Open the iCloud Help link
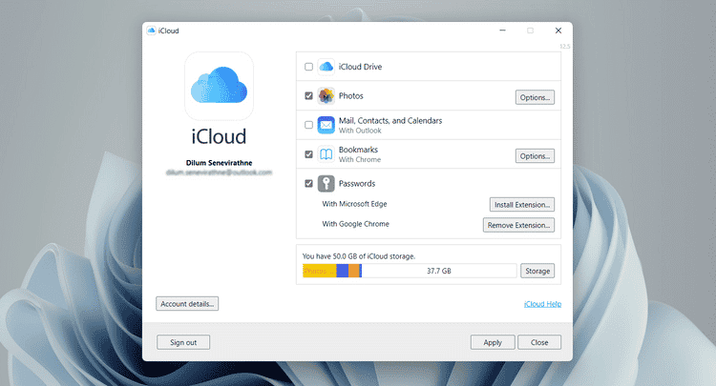Viewport: 716px width, 386px height. pyautogui.click(x=542, y=304)
